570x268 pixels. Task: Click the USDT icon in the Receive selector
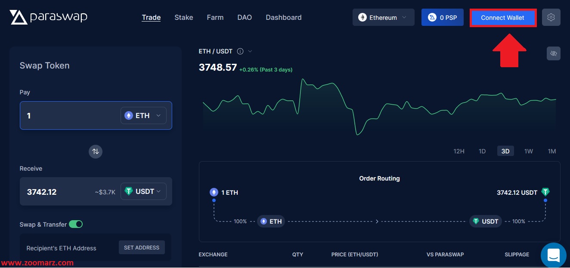[x=129, y=191]
